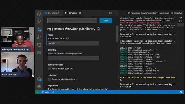
Task: Open the terminal panel ellipsis menu
Action: click(123, 13)
